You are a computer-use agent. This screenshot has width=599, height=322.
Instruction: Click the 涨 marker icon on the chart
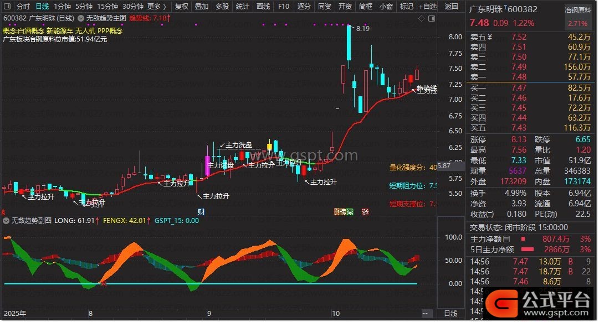(x=365, y=211)
